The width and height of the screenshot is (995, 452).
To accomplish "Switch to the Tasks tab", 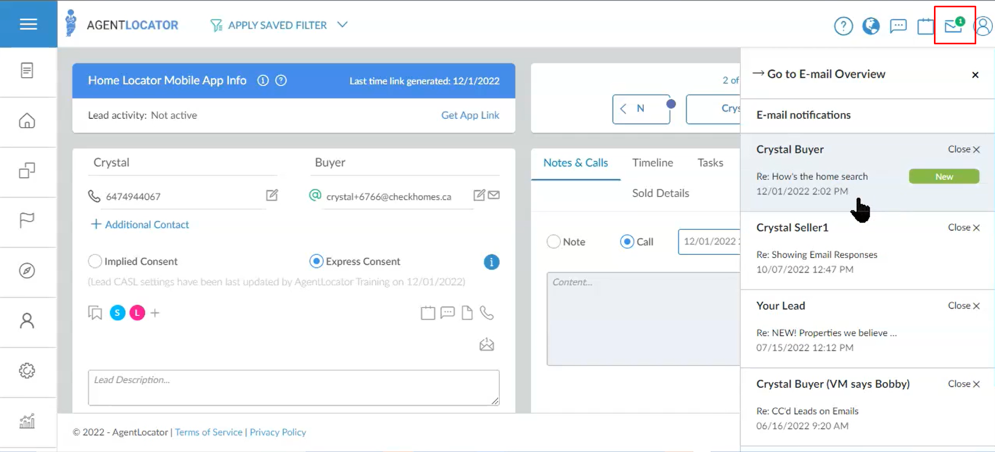I will [x=710, y=163].
